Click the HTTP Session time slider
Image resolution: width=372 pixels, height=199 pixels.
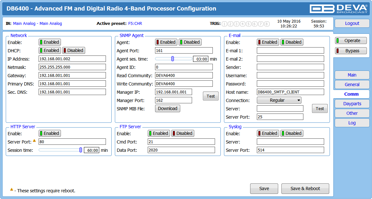pyautogui.click(x=60, y=150)
